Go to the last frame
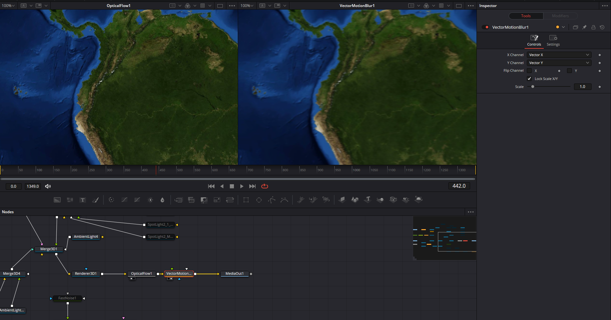This screenshot has width=611, height=320. click(x=252, y=186)
